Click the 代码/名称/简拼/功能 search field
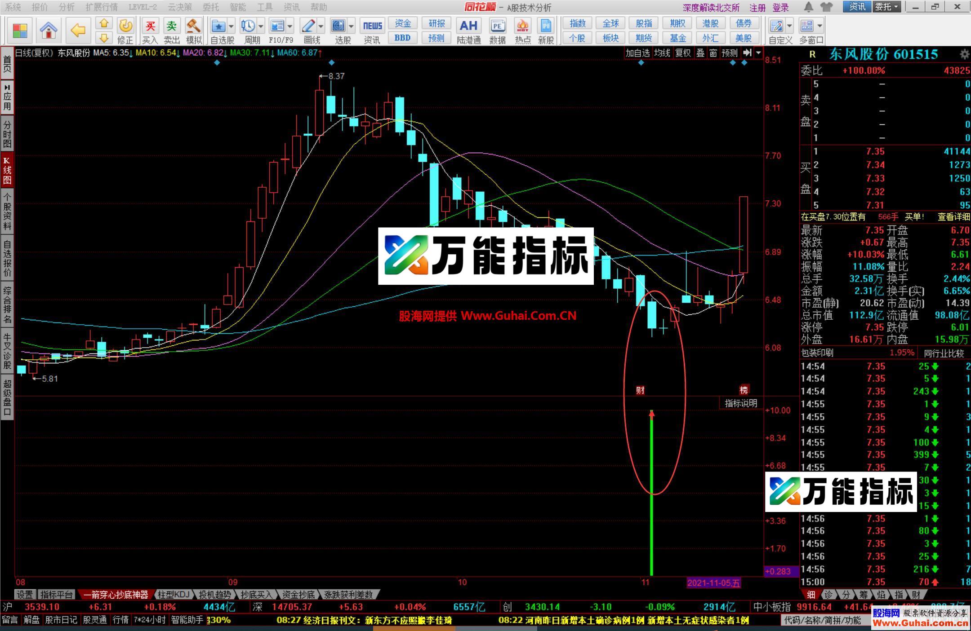The height and width of the screenshot is (631, 971). [x=823, y=620]
